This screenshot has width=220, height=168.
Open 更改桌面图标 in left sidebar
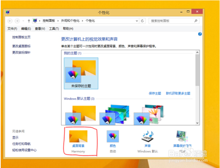click(x=21, y=46)
